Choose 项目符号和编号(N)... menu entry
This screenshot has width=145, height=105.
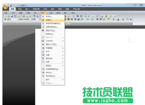tap(53, 23)
